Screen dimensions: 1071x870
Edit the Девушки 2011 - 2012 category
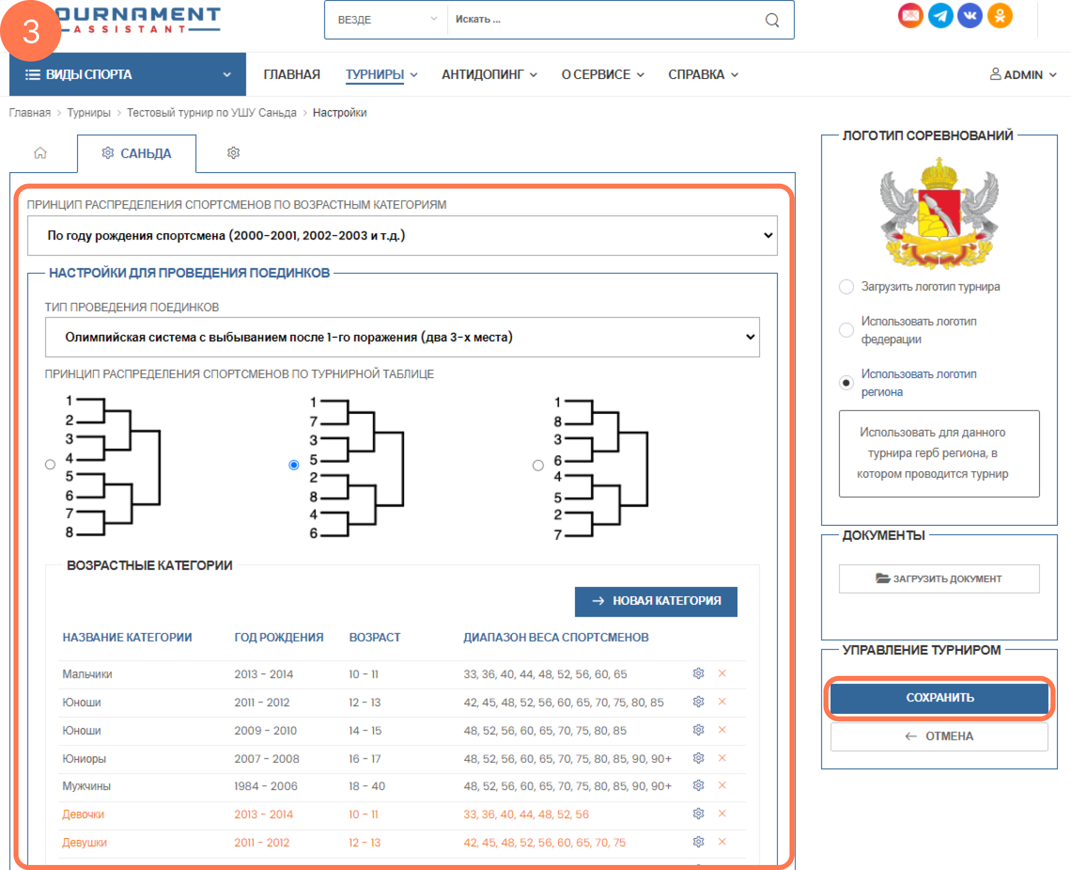[x=698, y=841]
